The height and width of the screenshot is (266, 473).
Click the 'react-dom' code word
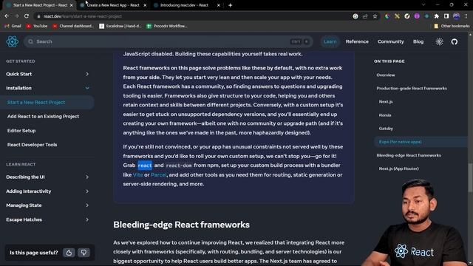(179, 166)
